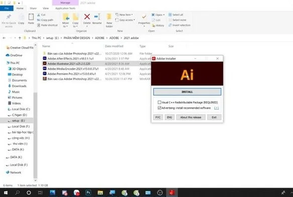The height and width of the screenshot is (197, 293).
Task: Click Exit in Adobe Installer
Action: click(214, 117)
